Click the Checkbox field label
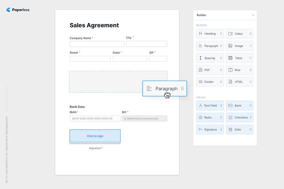The height and width of the screenshot is (189, 284). coord(241,117)
